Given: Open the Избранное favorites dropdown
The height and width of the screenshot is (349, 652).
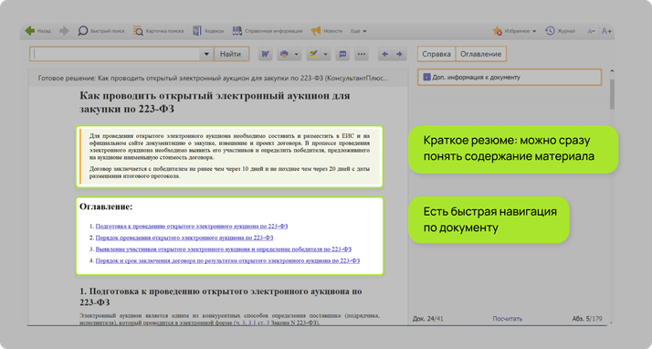Looking at the screenshot, I should point(514,31).
